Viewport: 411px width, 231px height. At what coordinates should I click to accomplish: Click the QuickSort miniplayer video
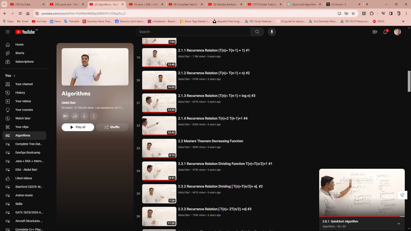coord(362,193)
